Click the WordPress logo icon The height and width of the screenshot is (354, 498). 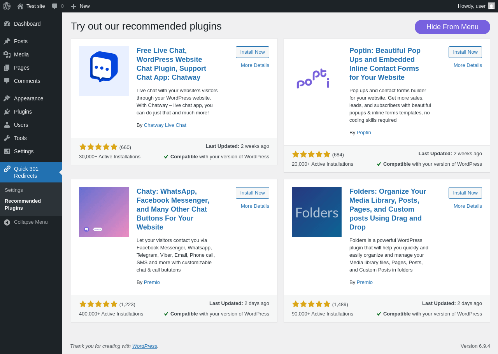[7, 6]
